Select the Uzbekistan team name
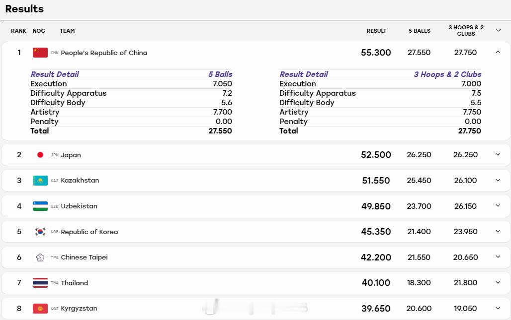This screenshot has height=320, width=511. (79, 206)
